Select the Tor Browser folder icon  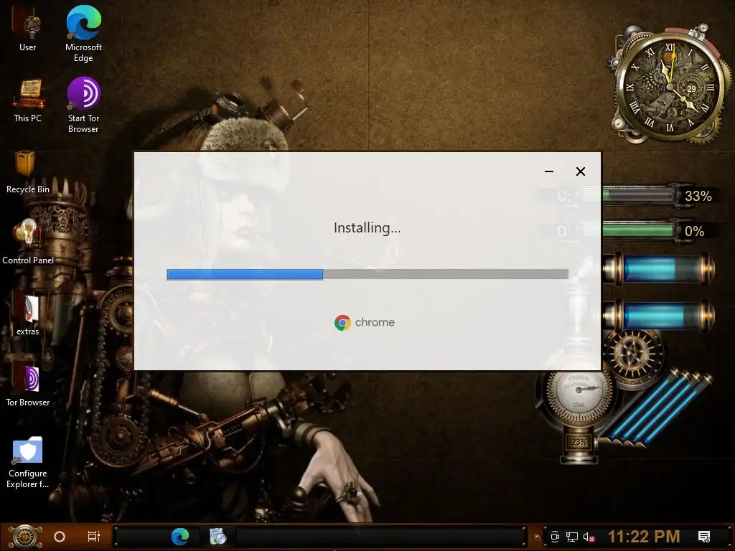click(x=28, y=385)
